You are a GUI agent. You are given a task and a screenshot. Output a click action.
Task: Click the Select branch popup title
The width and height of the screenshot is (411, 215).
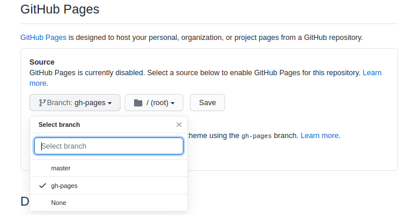(x=59, y=125)
